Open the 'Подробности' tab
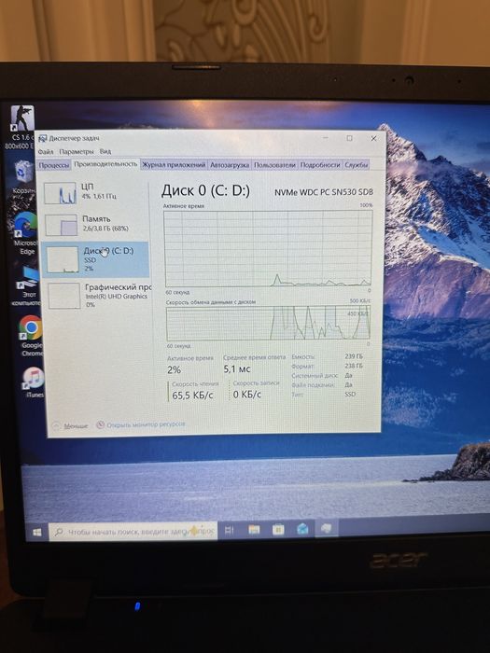This screenshot has height=653, width=490. coord(320,165)
